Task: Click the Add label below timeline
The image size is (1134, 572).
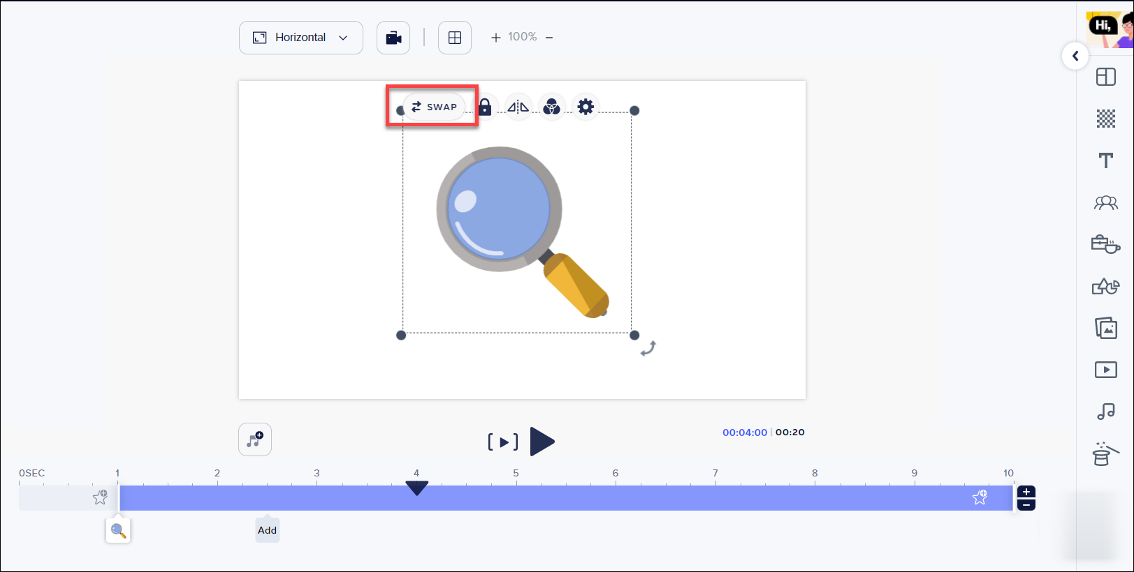Action: pyautogui.click(x=267, y=530)
